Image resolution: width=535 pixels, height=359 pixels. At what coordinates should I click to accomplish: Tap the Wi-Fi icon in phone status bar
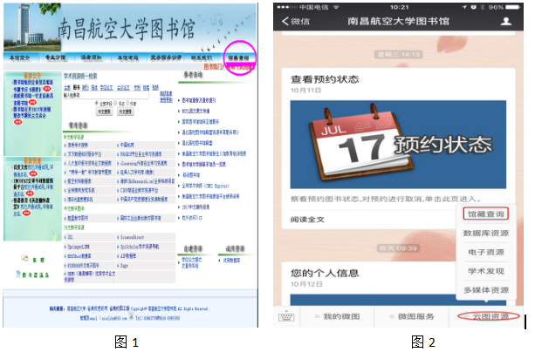click(336, 7)
